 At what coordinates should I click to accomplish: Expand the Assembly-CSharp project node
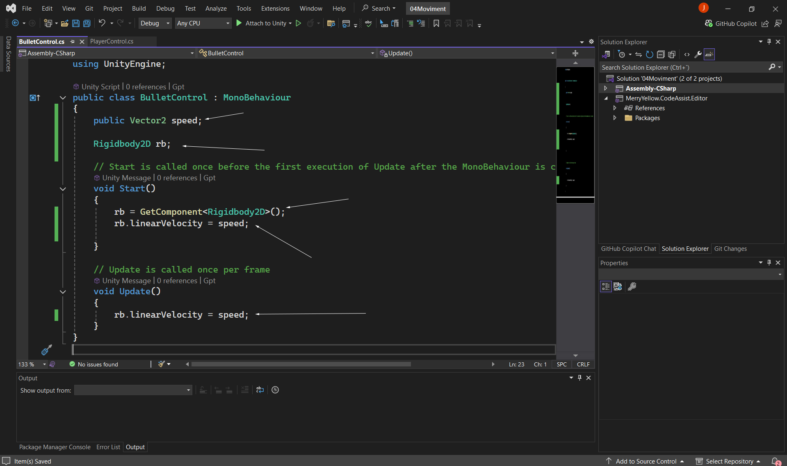(605, 89)
